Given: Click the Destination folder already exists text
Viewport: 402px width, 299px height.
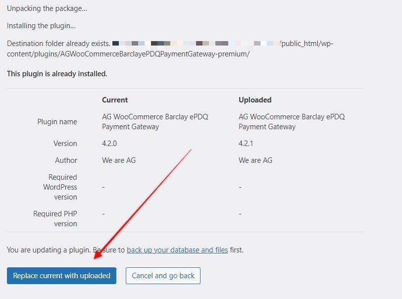Looking at the screenshot, I should (x=58, y=44).
